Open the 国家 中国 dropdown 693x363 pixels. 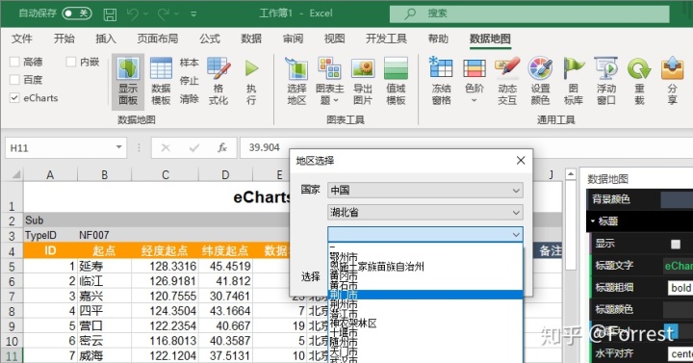(425, 191)
